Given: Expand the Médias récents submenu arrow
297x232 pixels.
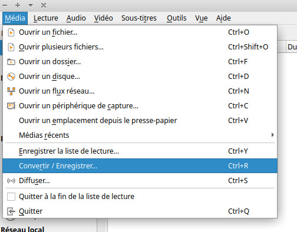Looking at the screenshot, I should click(x=272, y=135).
